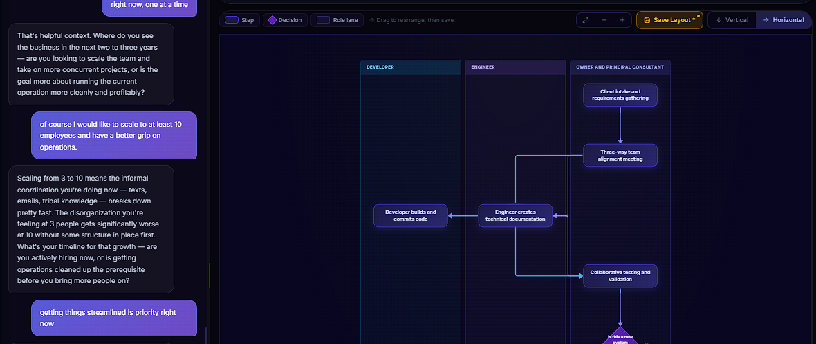Click the Save Layout button
816x344 pixels.
(x=669, y=20)
